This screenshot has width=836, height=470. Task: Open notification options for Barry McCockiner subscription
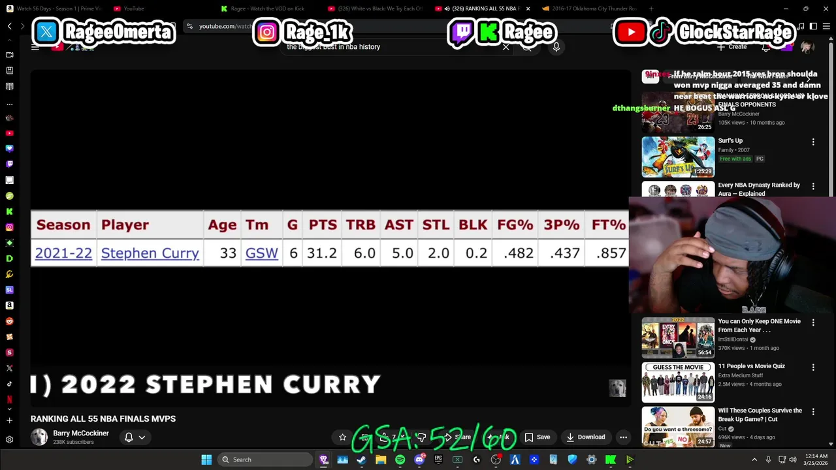(x=135, y=437)
